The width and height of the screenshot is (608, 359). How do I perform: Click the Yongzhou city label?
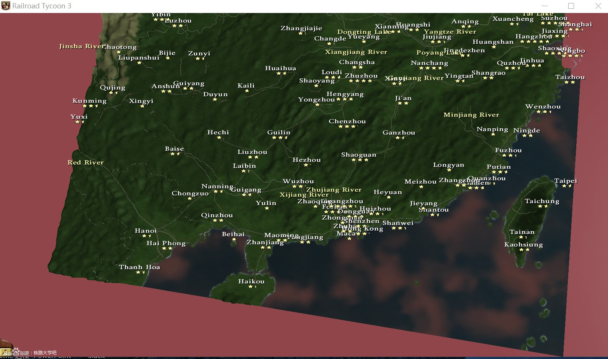[x=316, y=100]
